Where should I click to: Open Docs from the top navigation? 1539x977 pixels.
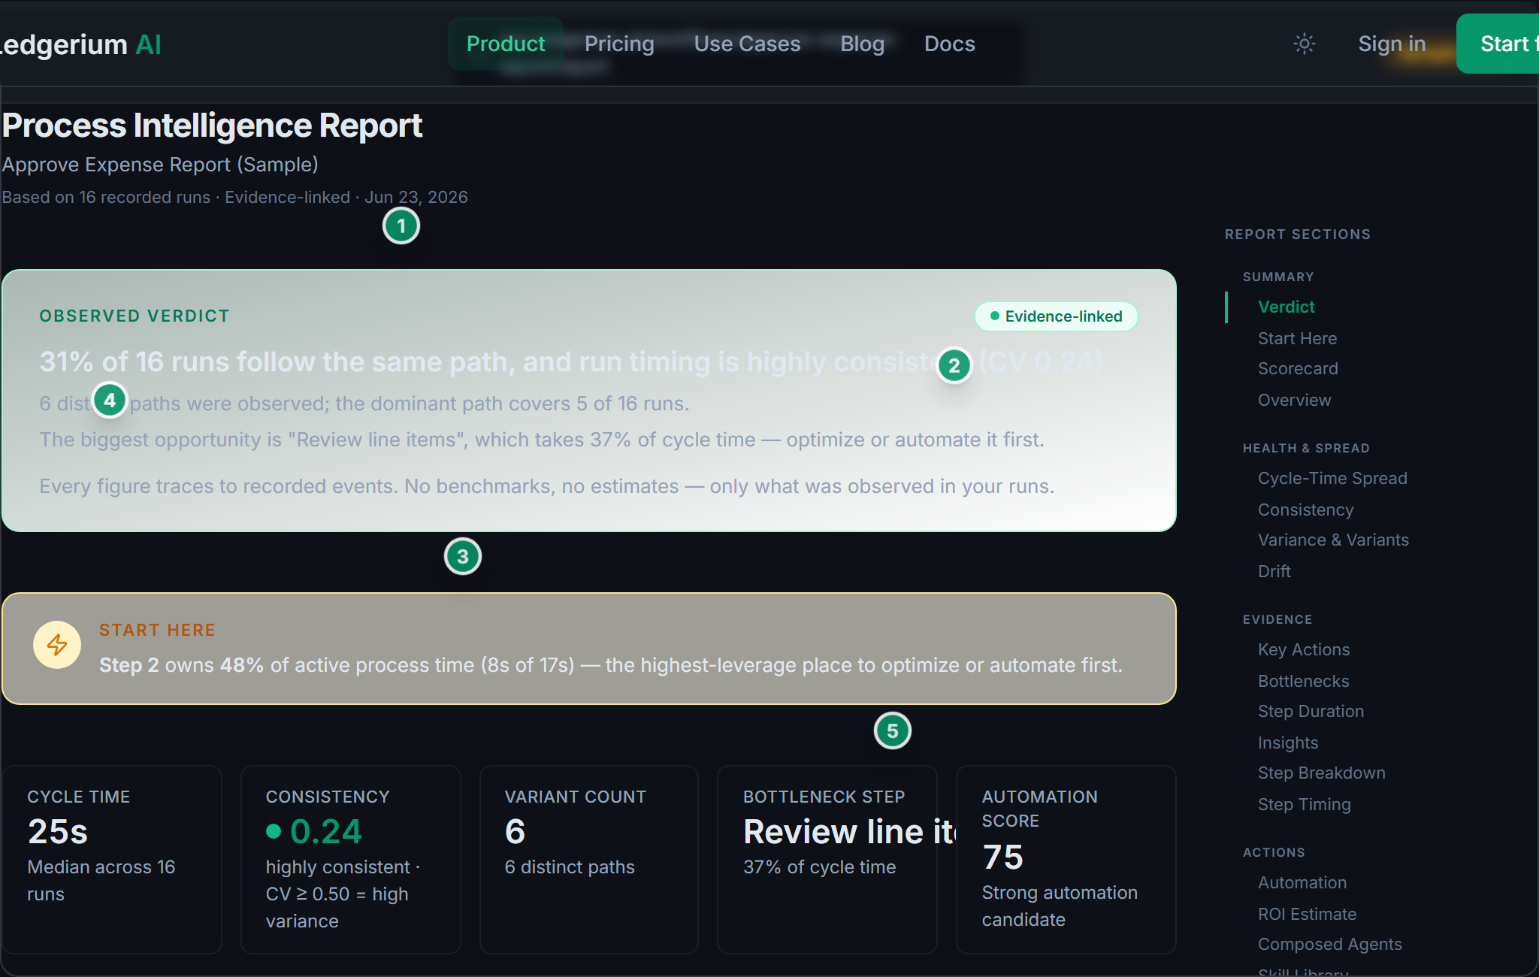(949, 44)
